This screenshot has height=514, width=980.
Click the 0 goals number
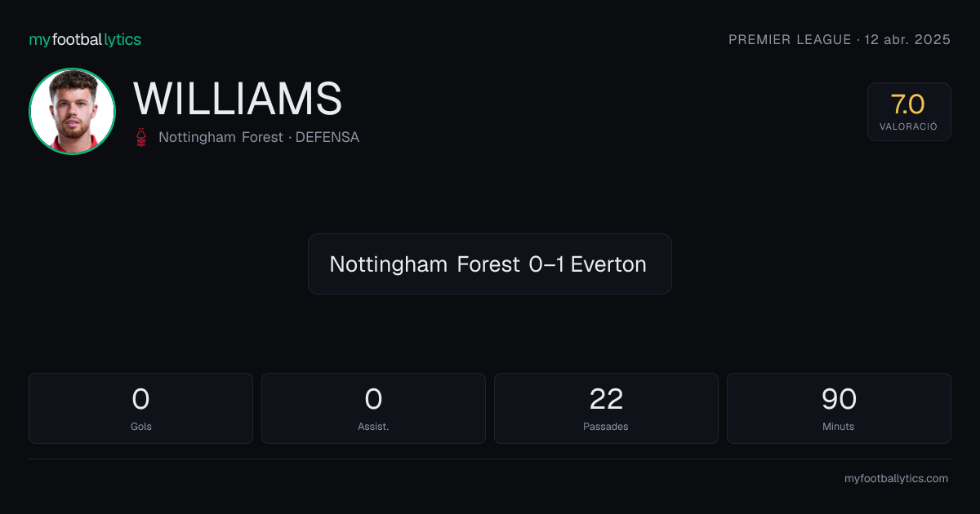click(140, 399)
